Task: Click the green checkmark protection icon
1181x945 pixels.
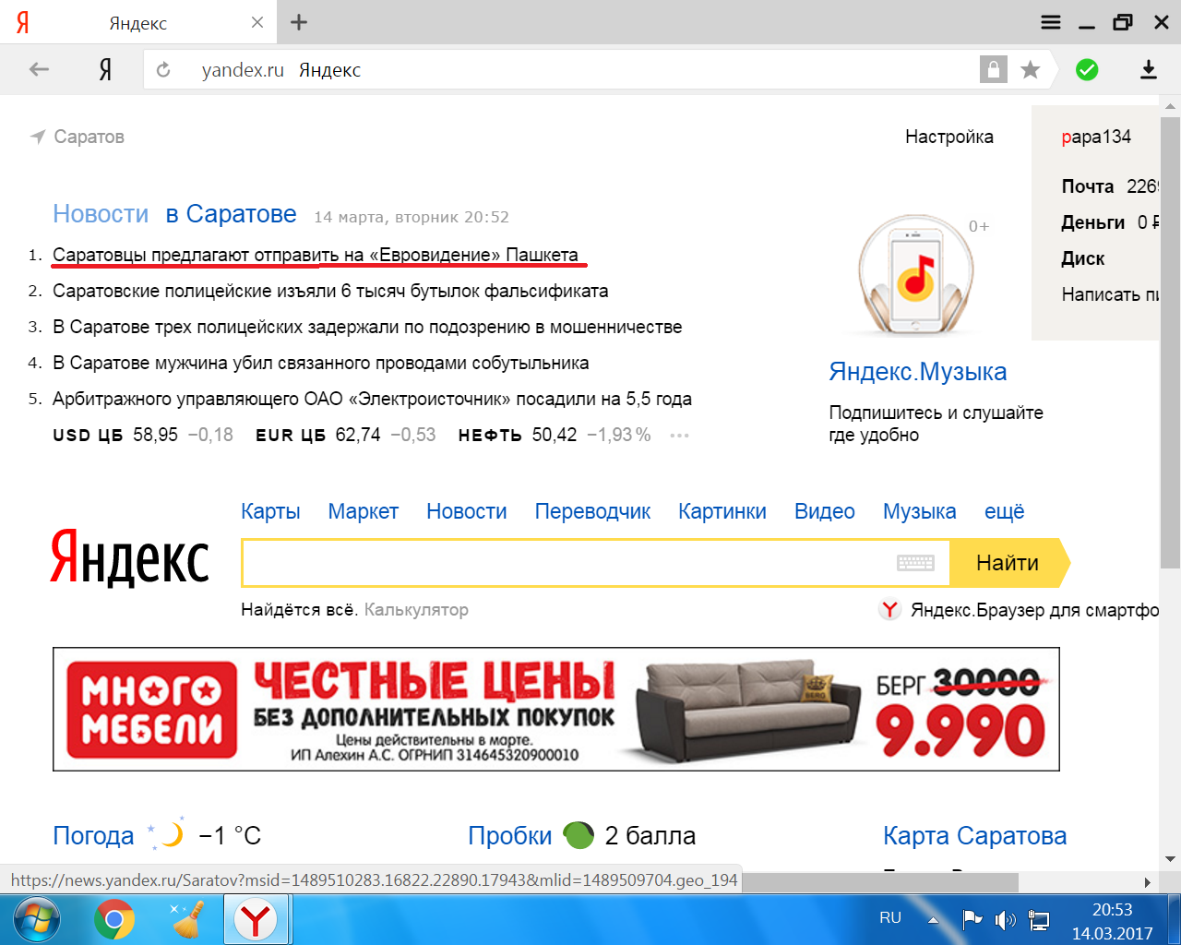Action: pos(1087,69)
